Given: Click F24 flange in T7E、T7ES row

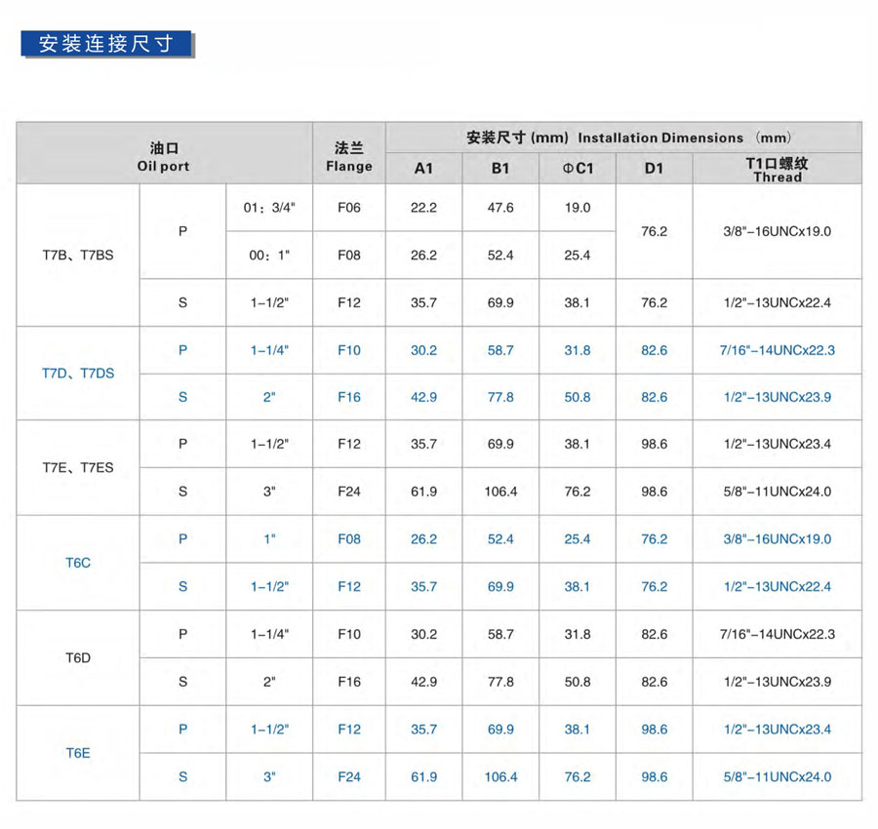Looking at the screenshot, I should [349, 492].
